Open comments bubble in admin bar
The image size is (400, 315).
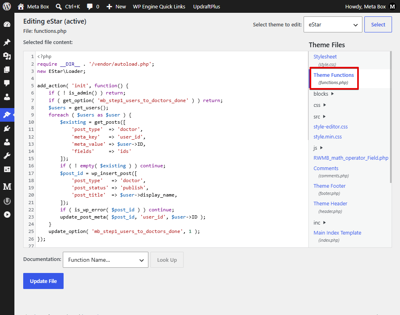(x=90, y=7)
